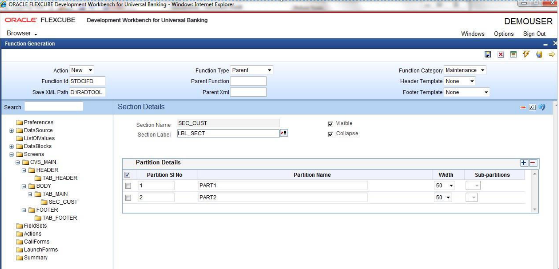Image resolution: width=559 pixels, height=269 pixels.
Task: Open the Windows menu
Action: (473, 34)
